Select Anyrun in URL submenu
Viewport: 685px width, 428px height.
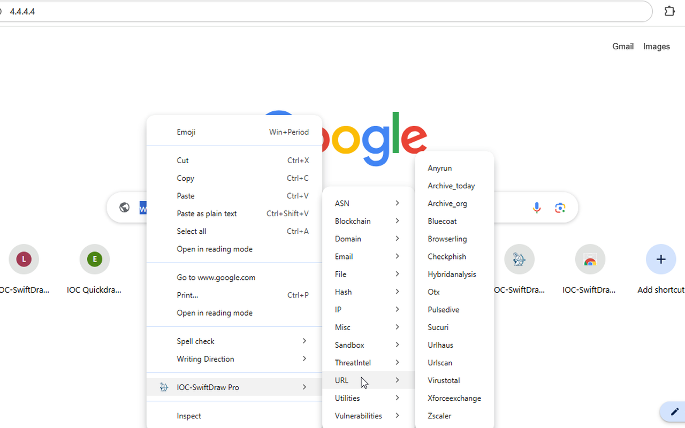[x=454, y=168]
